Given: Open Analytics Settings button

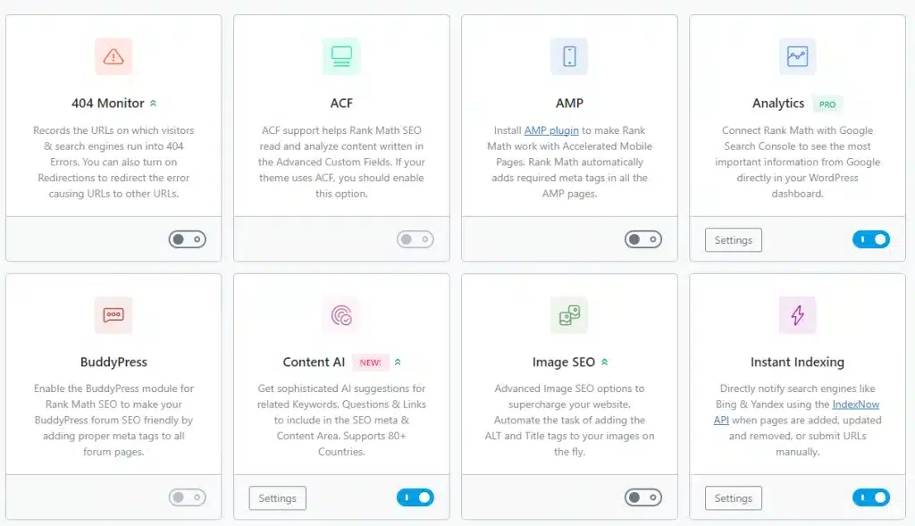Looking at the screenshot, I should 734,240.
